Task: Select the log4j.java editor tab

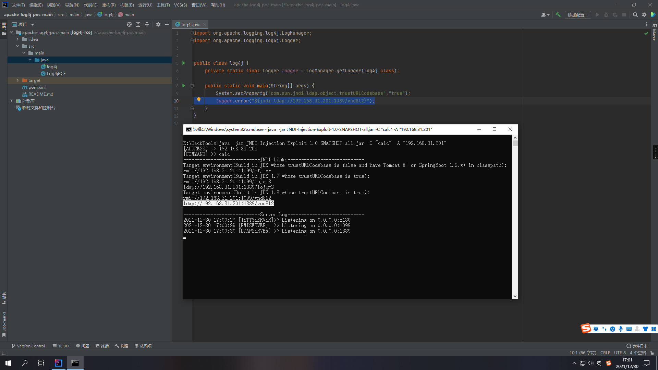Action: pos(191,24)
